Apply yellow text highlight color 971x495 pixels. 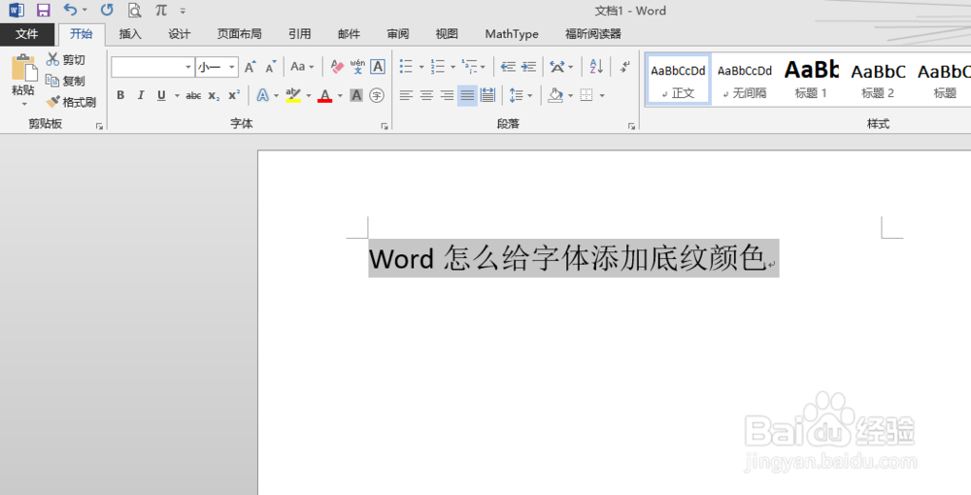point(293,95)
